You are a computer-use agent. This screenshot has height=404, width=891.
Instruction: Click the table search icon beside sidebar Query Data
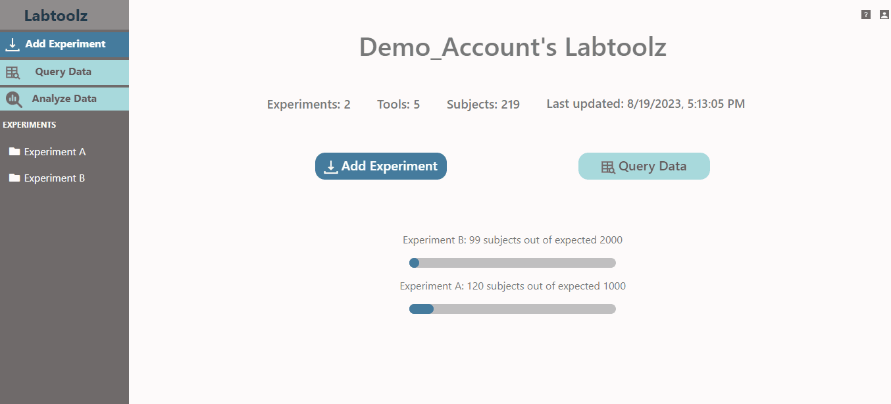13,72
